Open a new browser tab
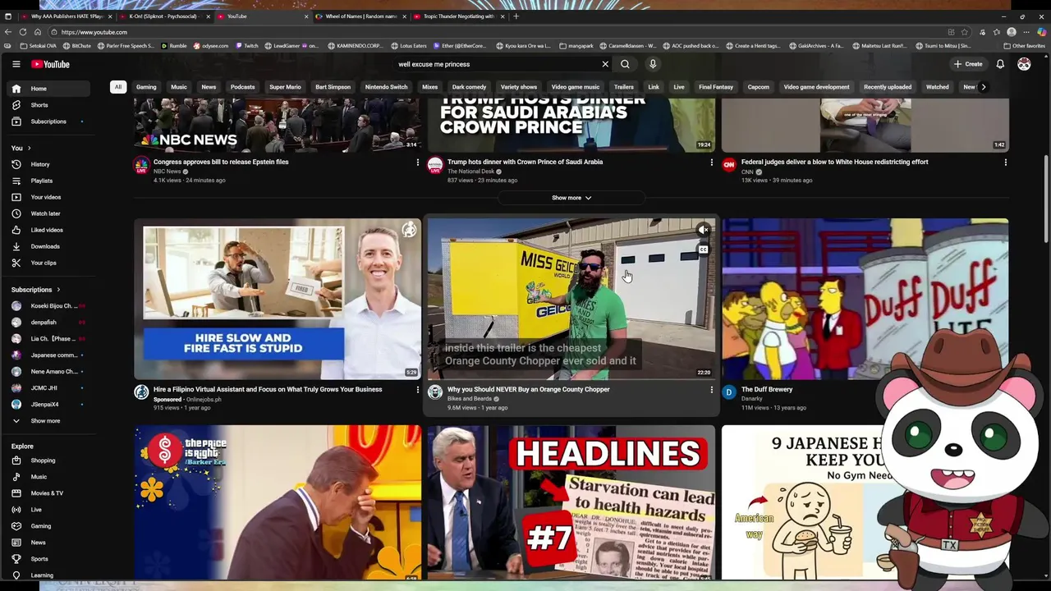1051x591 pixels. [x=516, y=16]
